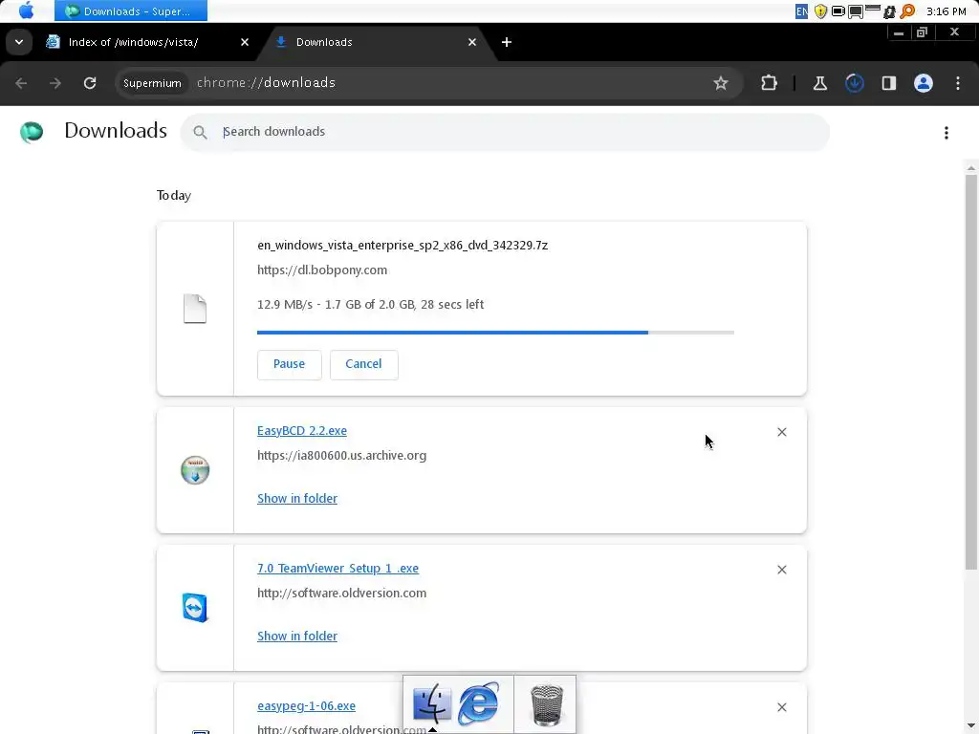Click the Downloads - Super... taskbar button

point(130,11)
